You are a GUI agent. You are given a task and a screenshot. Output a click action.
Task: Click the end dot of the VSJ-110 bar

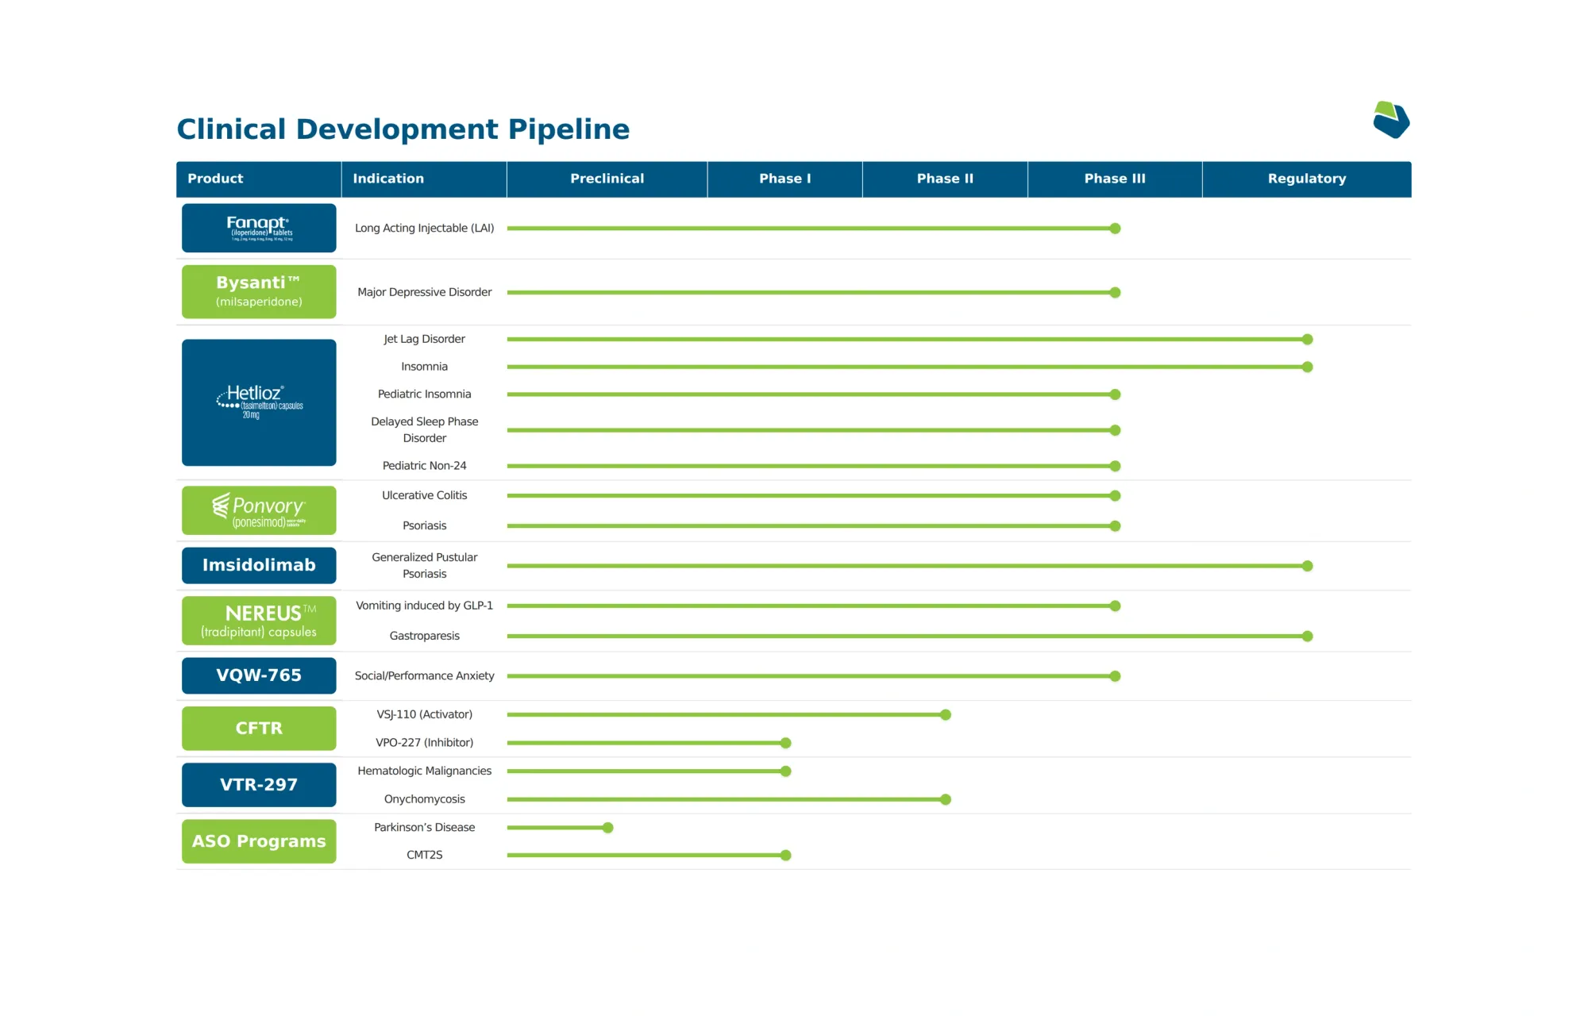945,715
